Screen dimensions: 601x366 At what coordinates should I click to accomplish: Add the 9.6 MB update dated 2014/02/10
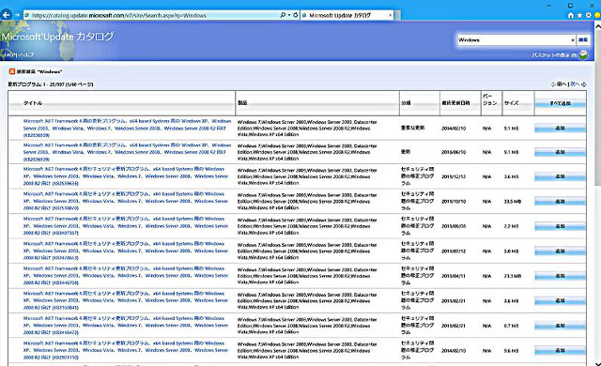coord(560,350)
